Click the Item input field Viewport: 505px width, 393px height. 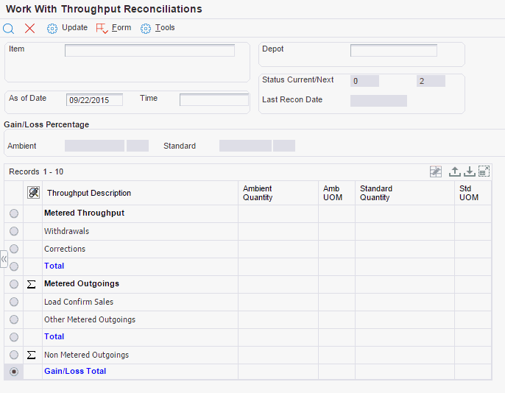point(149,51)
